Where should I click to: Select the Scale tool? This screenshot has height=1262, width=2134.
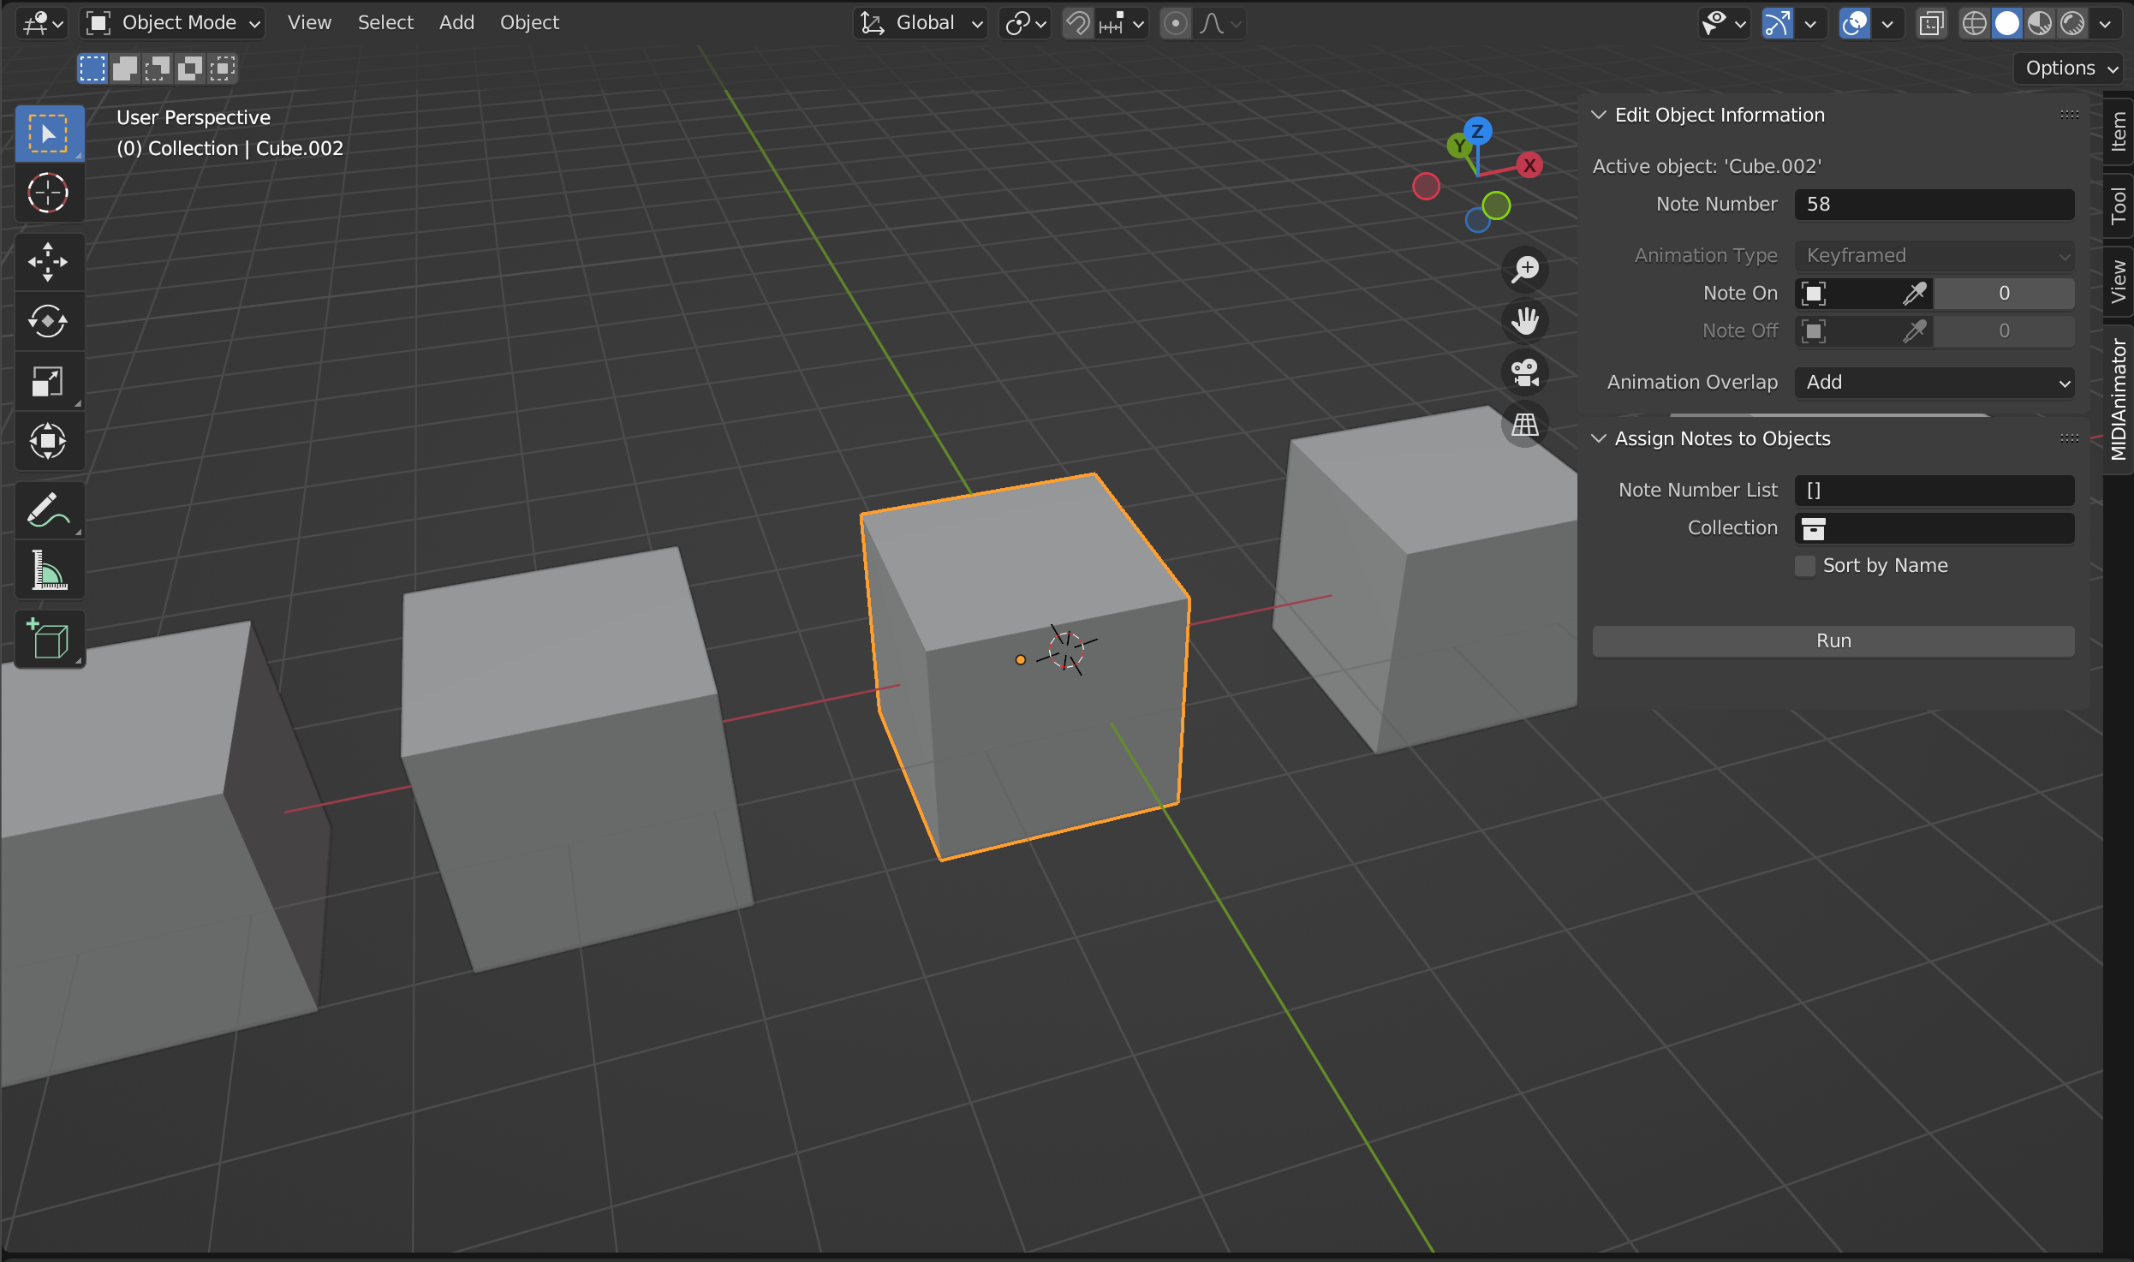pos(48,382)
